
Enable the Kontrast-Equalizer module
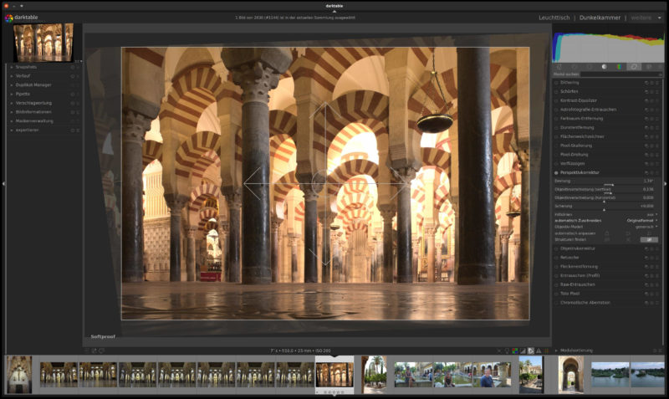(556, 100)
